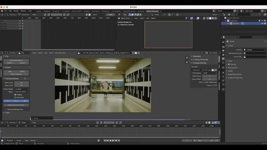267x150 pixels.
Task: Collapse the Collection tree item in outliner
Action: coord(225,21)
